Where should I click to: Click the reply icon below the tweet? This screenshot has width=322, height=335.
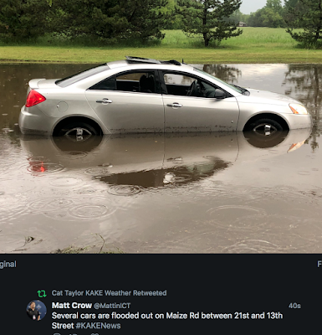57,334
